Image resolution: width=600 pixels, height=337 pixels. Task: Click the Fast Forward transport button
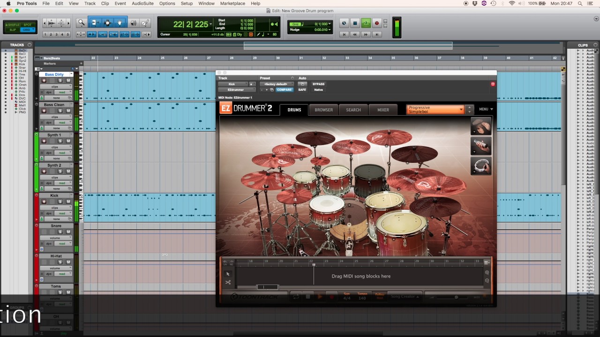click(366, 34)
